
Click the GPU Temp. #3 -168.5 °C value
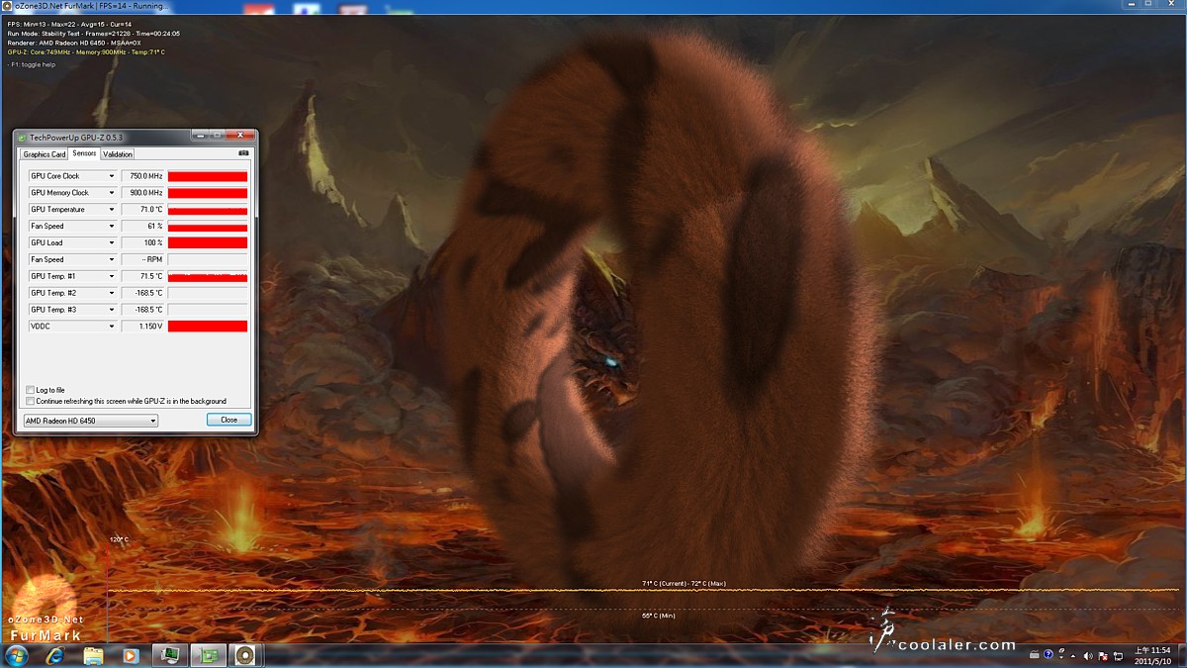(142, 309)
